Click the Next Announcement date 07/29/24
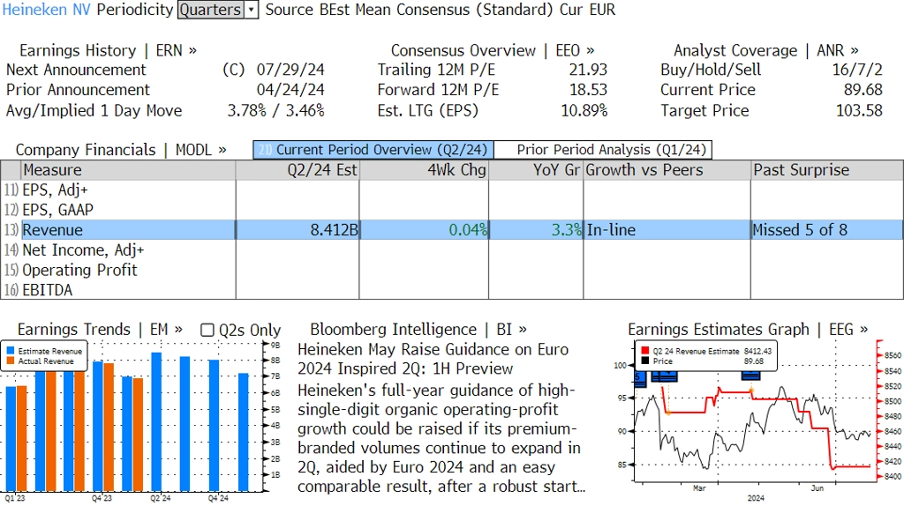 pyautogui.click(x=290, y=70)
